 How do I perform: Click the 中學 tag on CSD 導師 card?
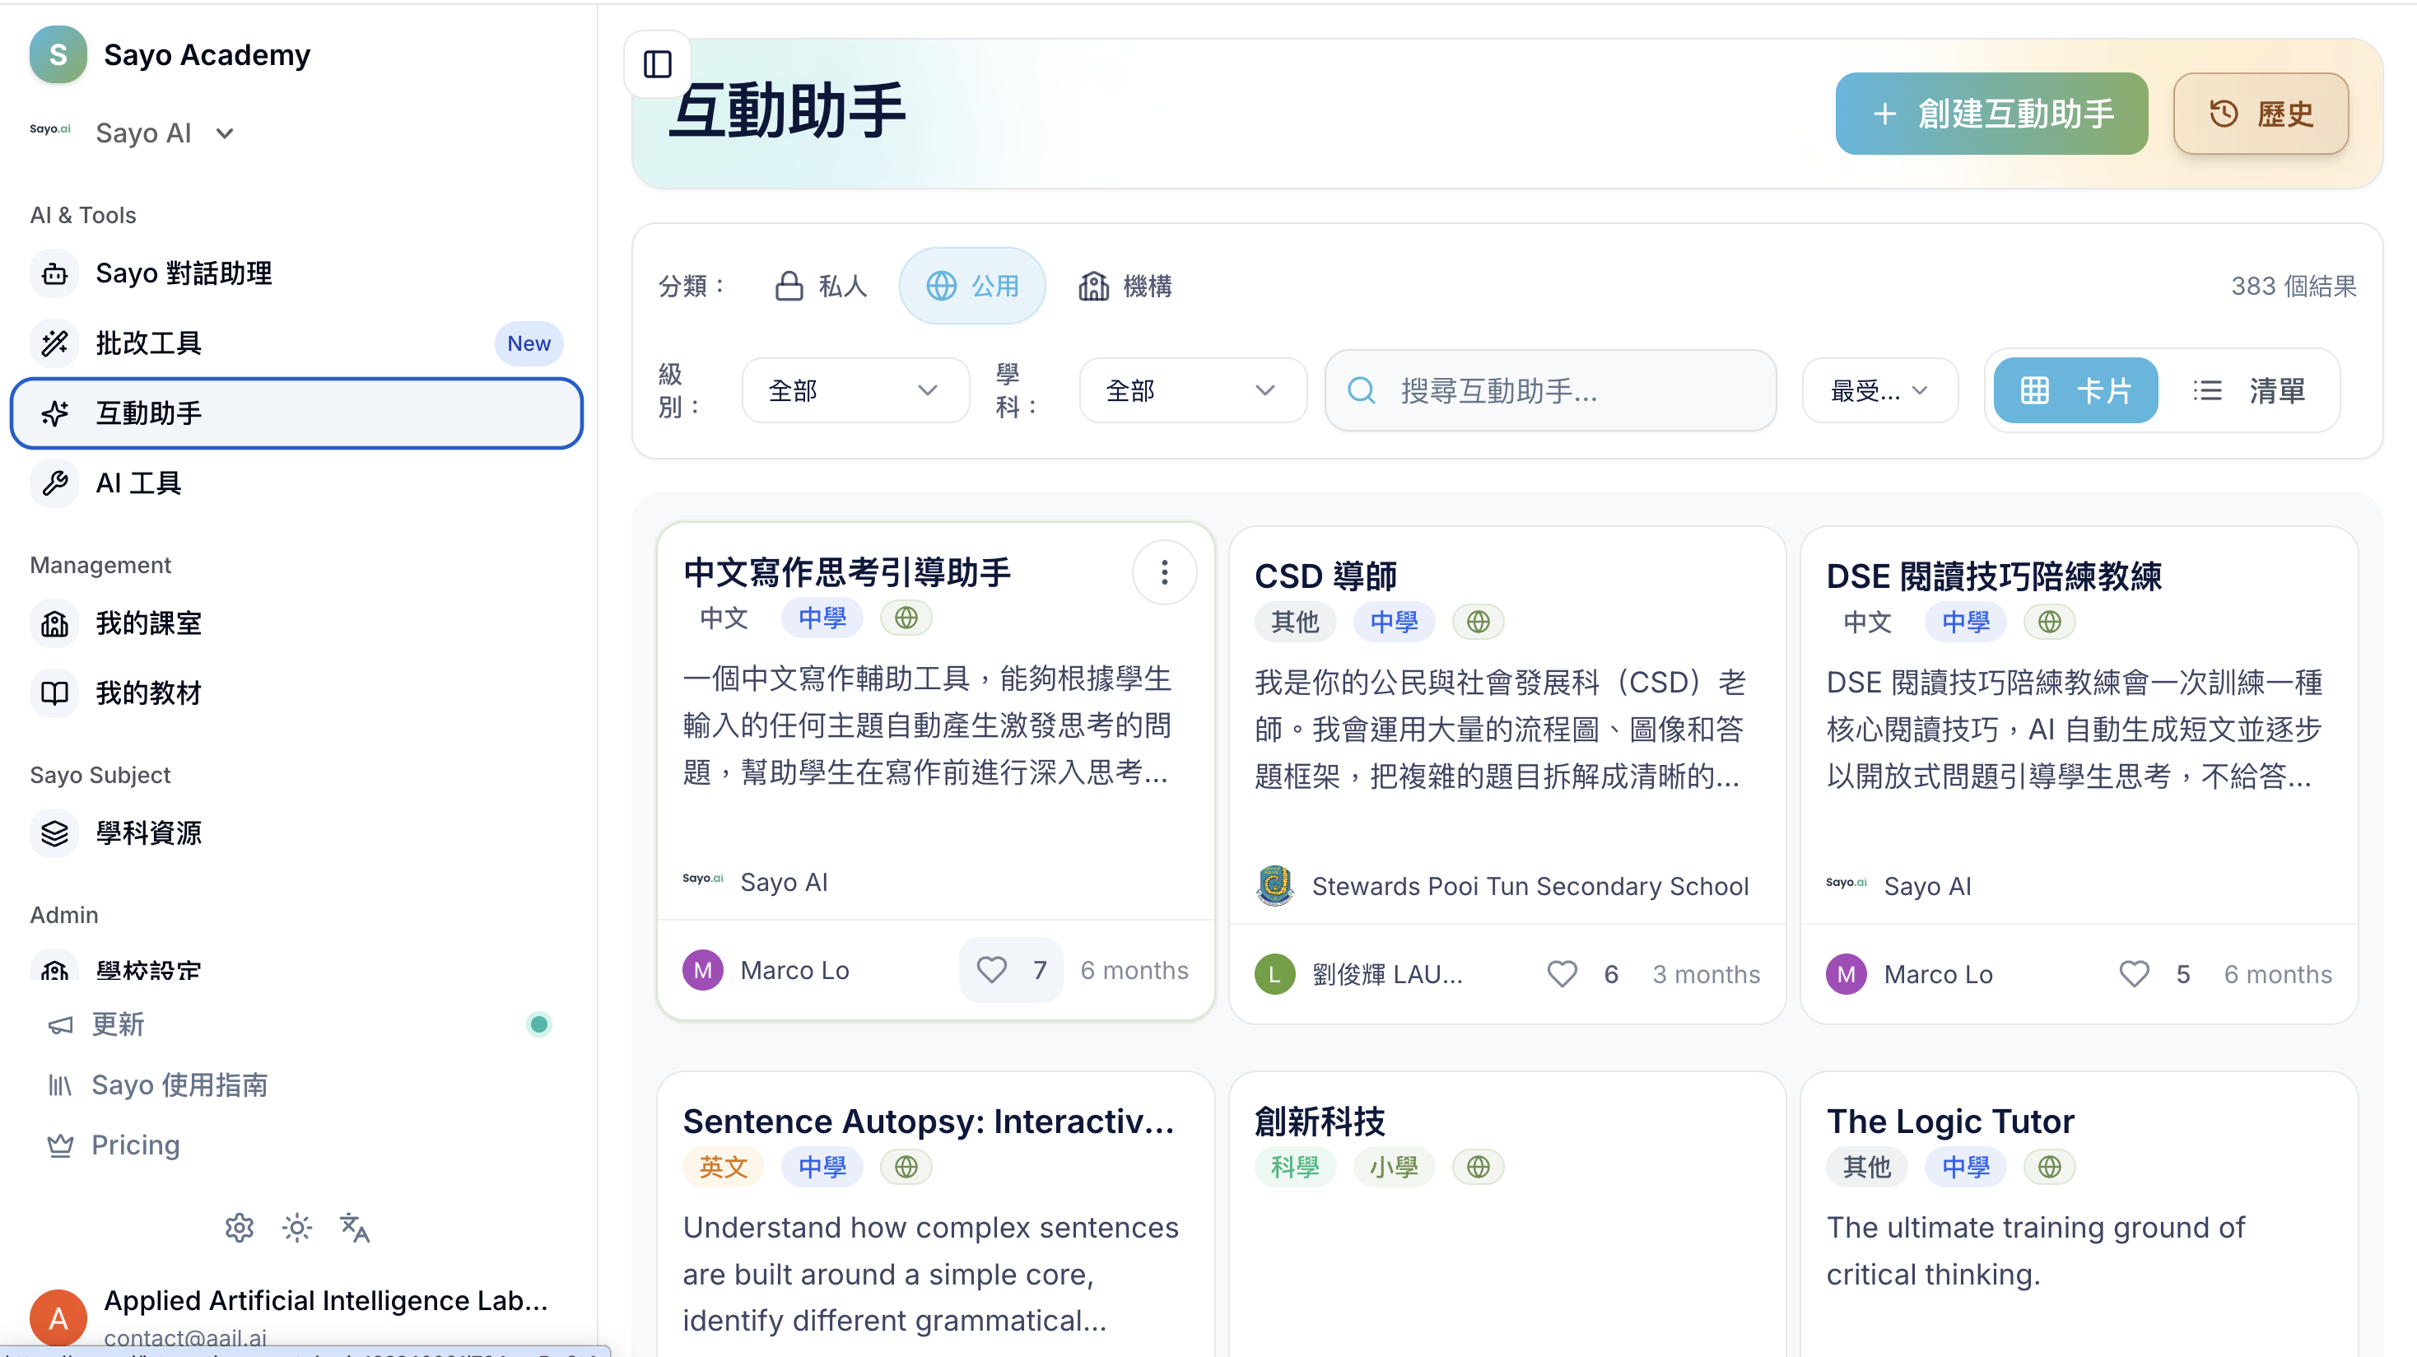(1394, 621)
